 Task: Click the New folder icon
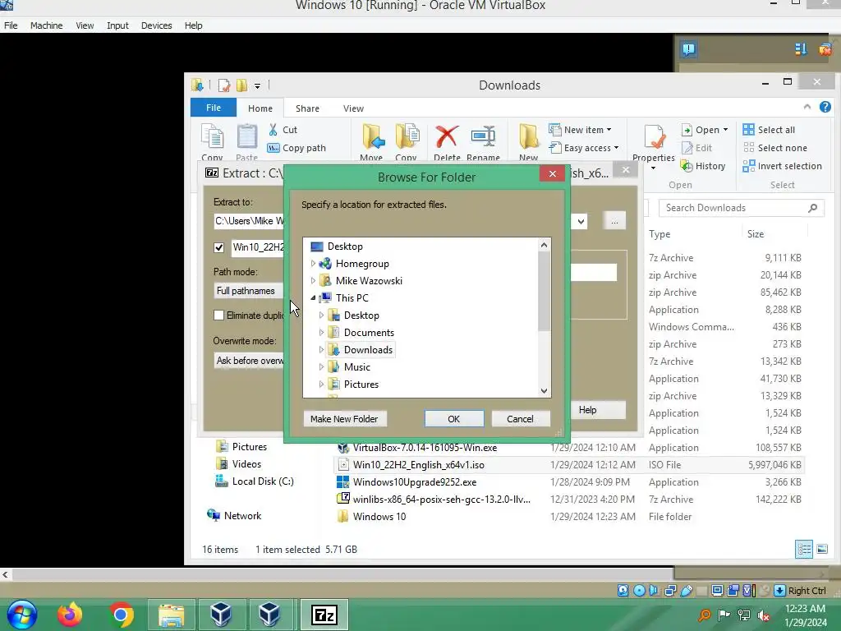tap(528, 136)
